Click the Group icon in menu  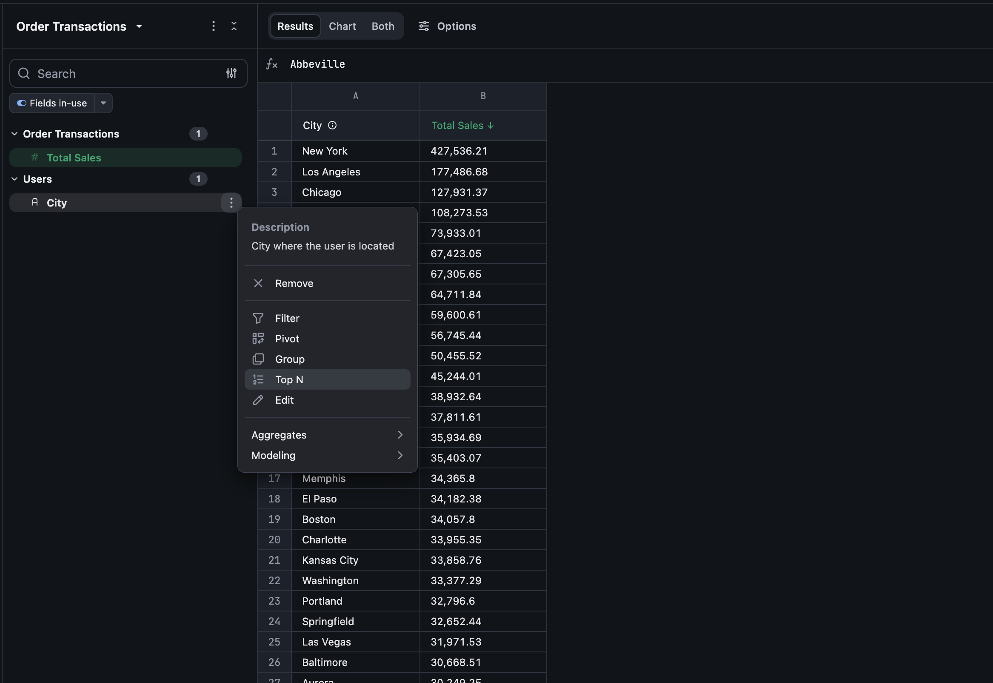point(258,359)
